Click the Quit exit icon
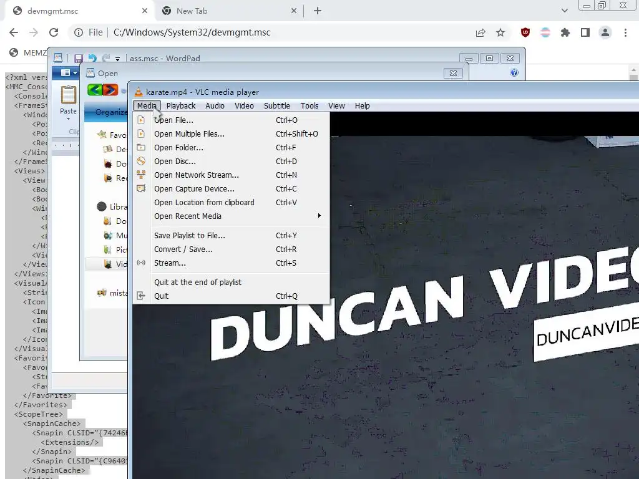This screenshot has width=639, height=479. (141, 296)
